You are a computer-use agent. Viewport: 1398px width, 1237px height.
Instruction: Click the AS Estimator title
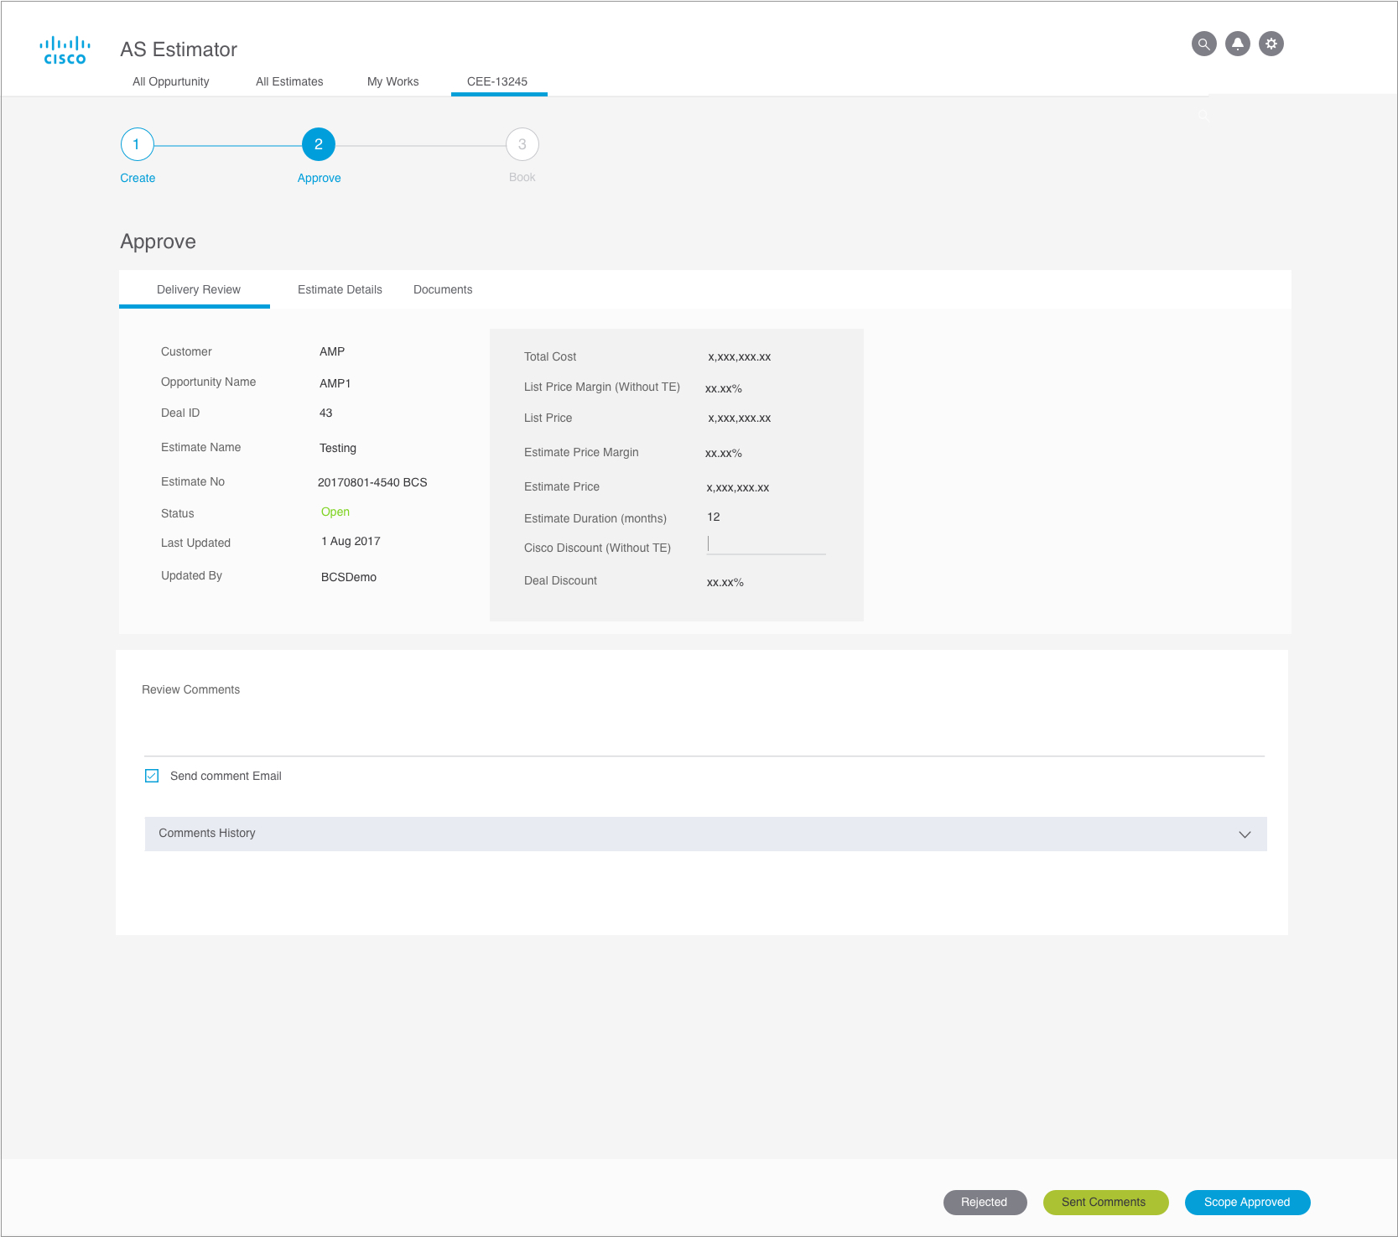[x=179, y=49]
